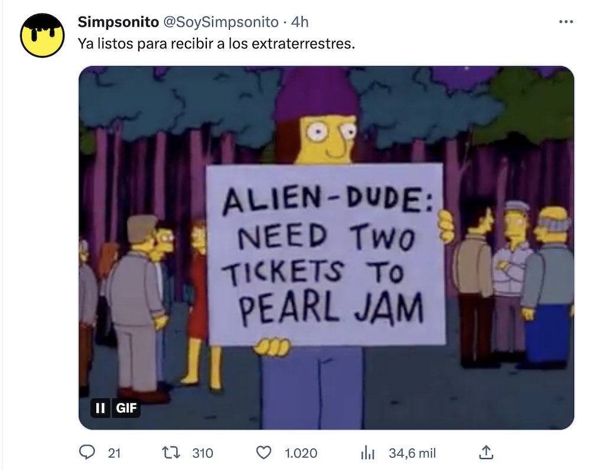The image size is (591, 471).
Task: Open the 310 retweets count
Action: tap(203, 453)
